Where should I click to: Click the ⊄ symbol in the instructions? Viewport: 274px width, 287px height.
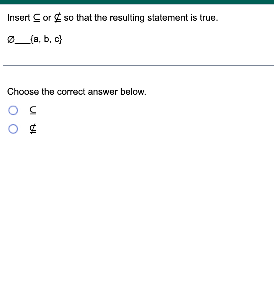(58, 17)
